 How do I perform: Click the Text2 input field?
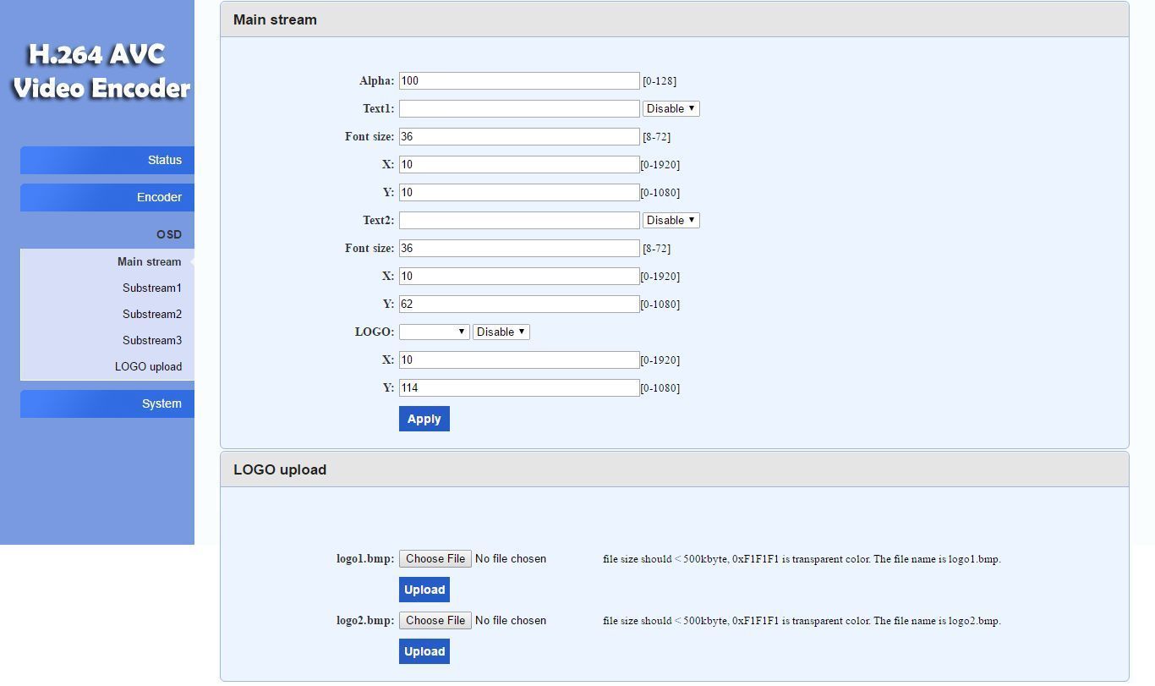[519, 220]
